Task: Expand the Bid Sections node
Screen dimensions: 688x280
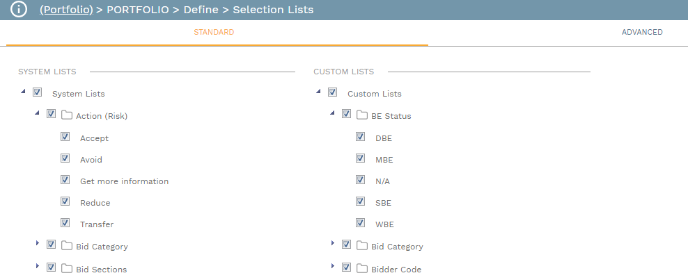Action: (x=38, y=266)
